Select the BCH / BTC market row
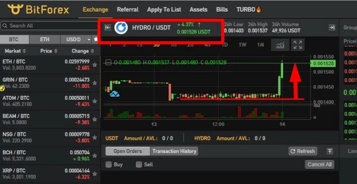Image resolution: width=357 pixels, height=184 pixels. [50, 155]
